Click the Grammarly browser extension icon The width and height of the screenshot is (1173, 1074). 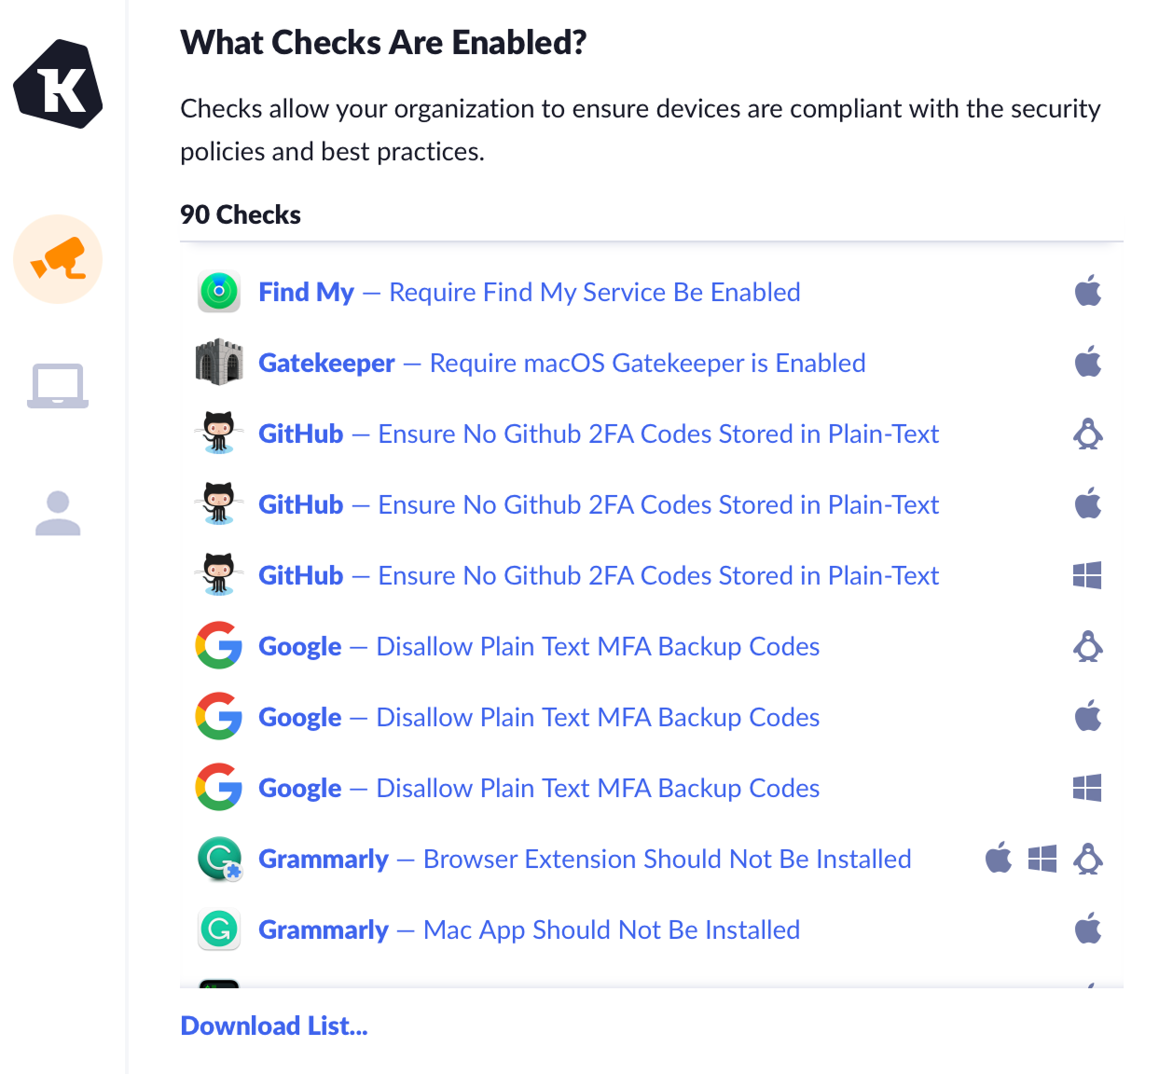219,859
